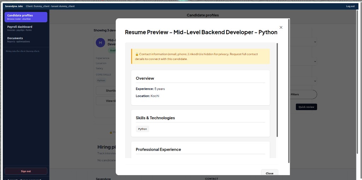
Task: Click the Sign out button
Action: tap(26, 171)
